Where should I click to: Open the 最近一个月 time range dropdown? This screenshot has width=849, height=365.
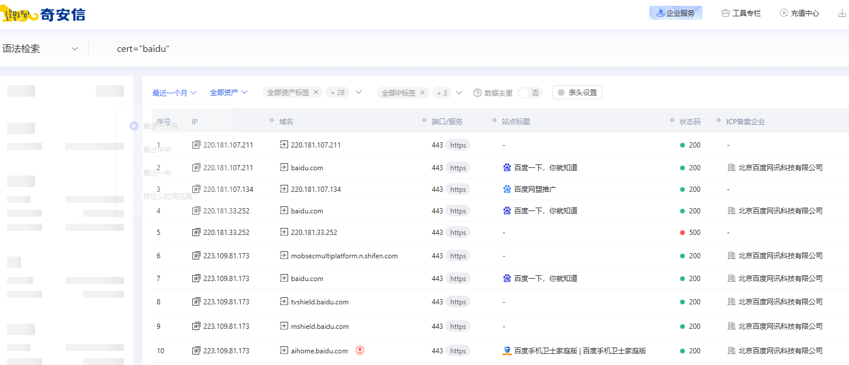pyautogui.click(x=175, y=93)
